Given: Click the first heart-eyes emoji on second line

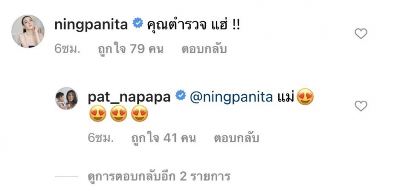Looking at the screenshot, I should coord(98,114).
